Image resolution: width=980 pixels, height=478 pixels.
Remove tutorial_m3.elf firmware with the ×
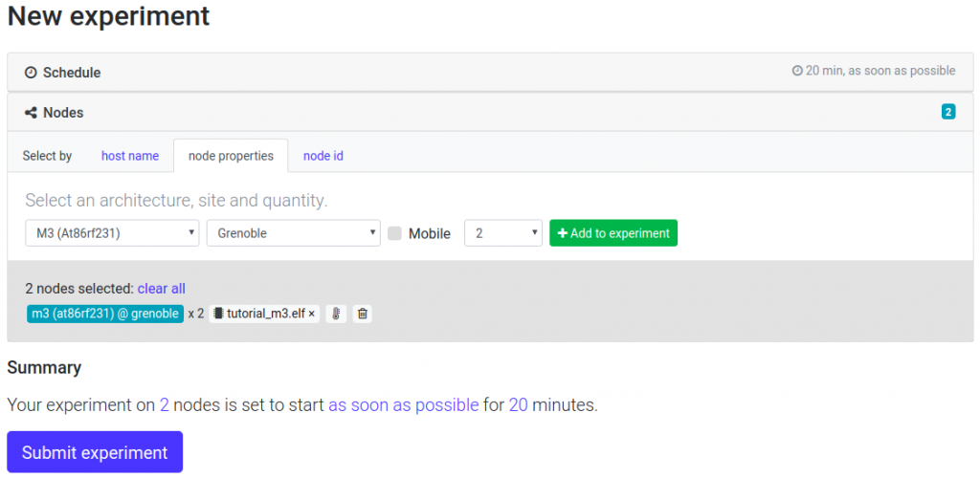pyautogui.click(x=311, y=314)
